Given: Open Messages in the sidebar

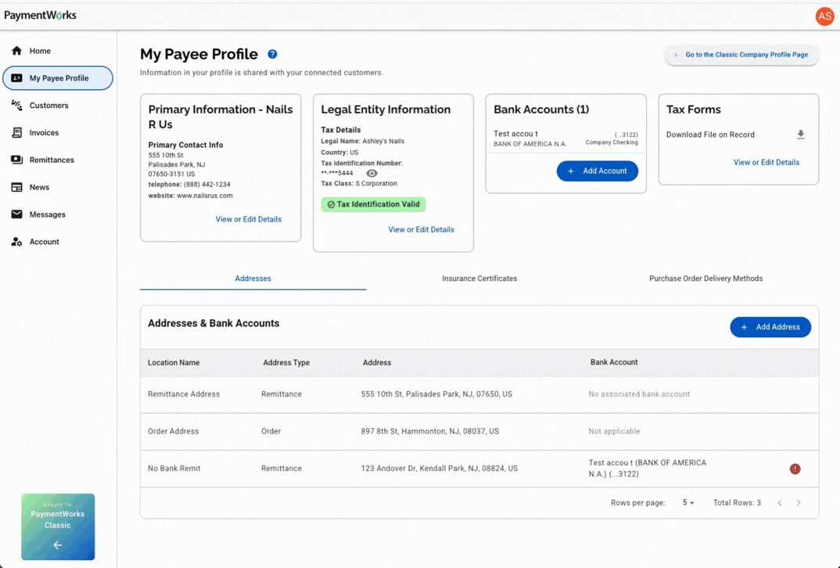Looking at the screenshot, I should [58, 214].
